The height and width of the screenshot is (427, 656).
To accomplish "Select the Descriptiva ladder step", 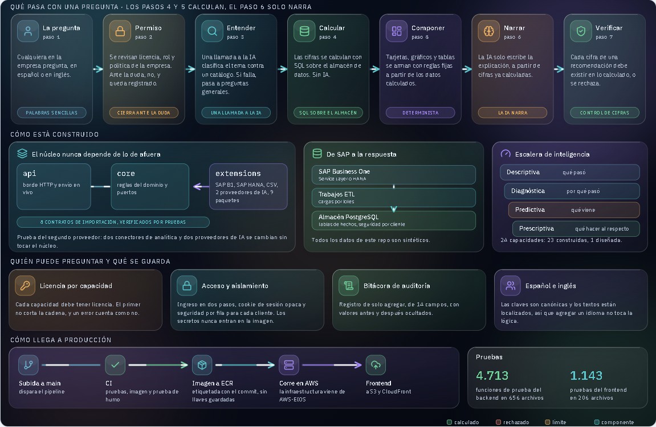I will coord(570,172).
